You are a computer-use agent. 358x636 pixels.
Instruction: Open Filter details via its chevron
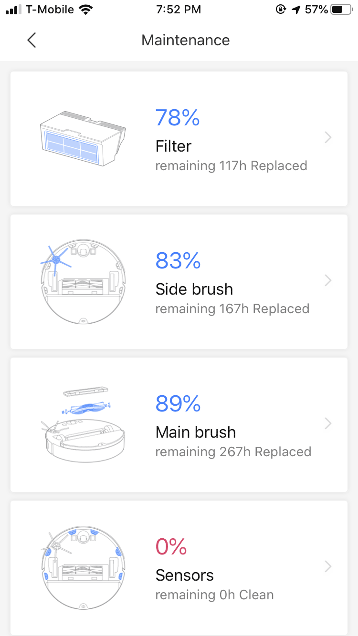pos(328,138)
